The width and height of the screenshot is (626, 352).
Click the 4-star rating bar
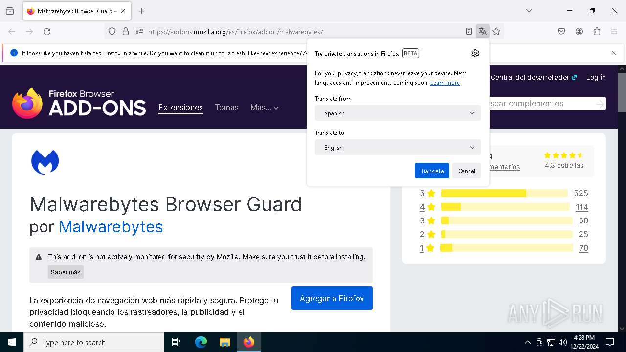coord(505,207)
